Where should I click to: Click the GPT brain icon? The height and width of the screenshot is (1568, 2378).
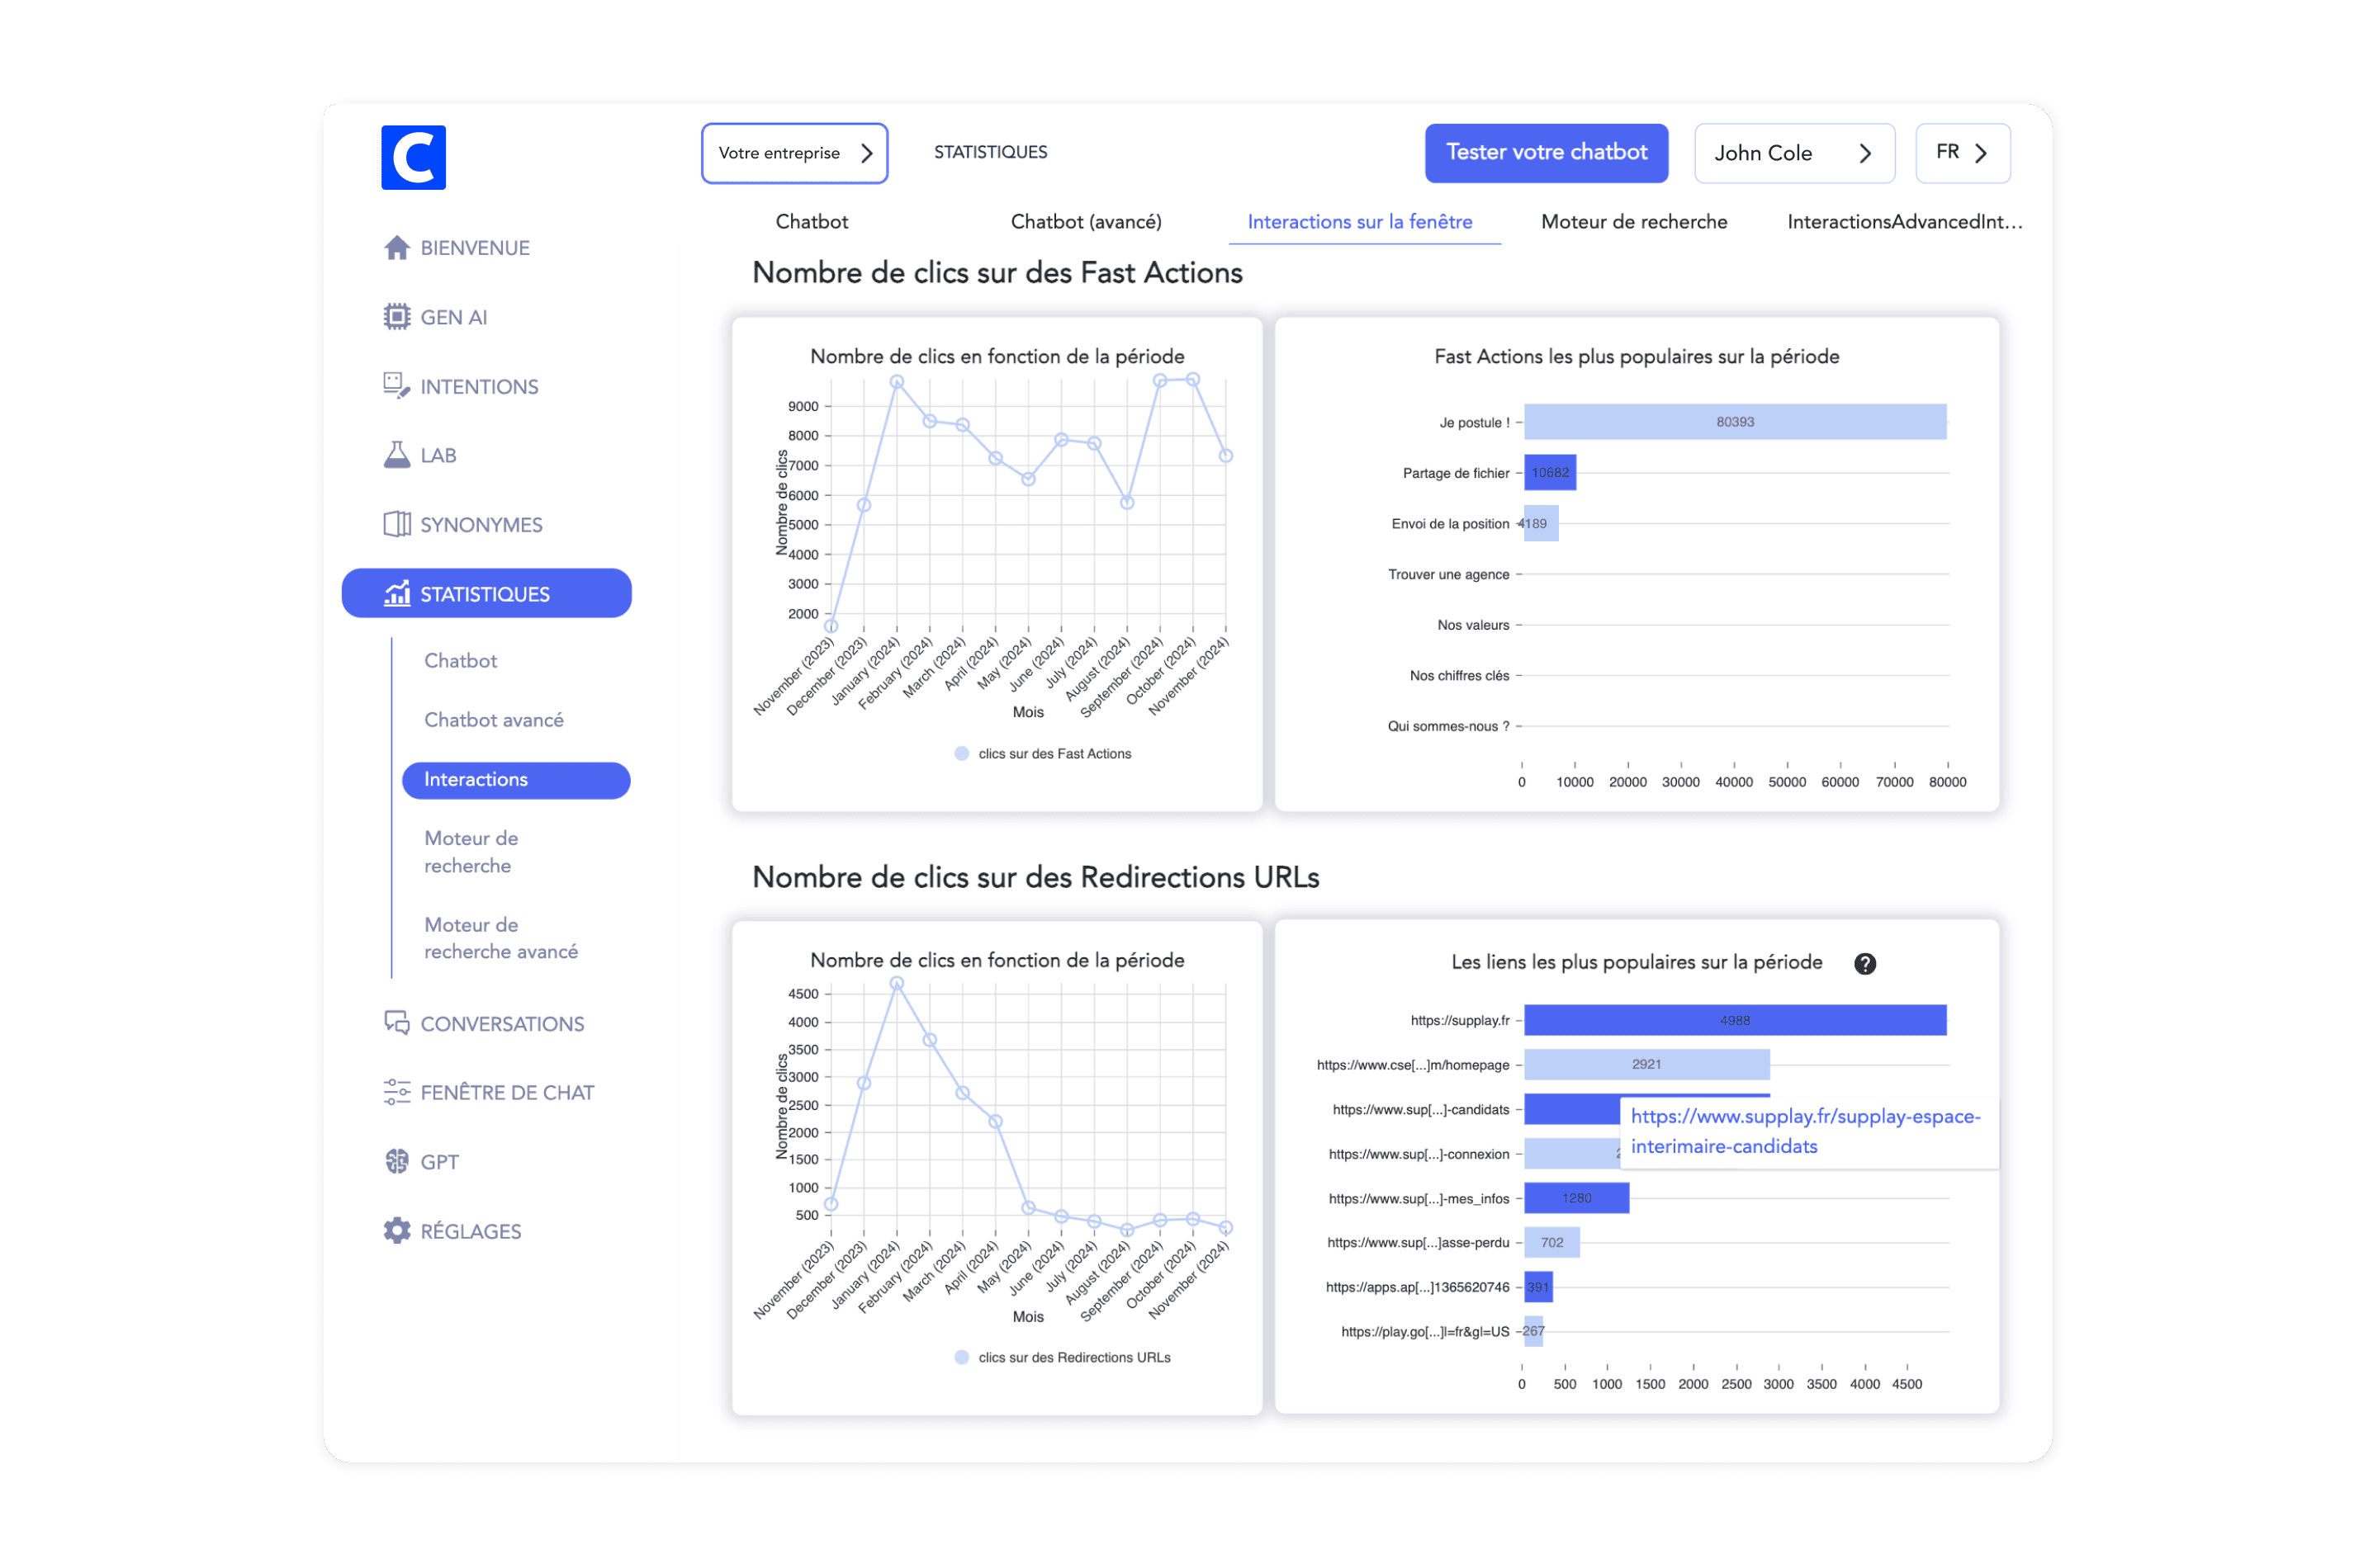pyautogui.click(x=397, y=1161)
